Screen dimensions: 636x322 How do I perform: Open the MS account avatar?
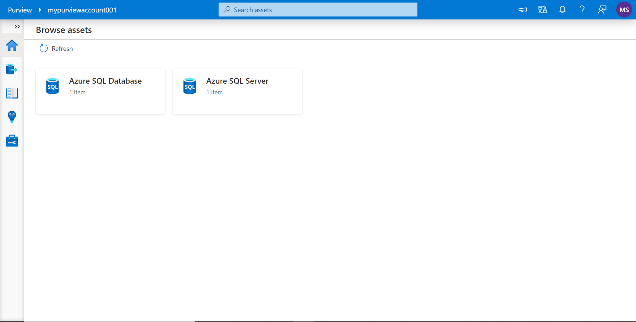pos(624,10)
